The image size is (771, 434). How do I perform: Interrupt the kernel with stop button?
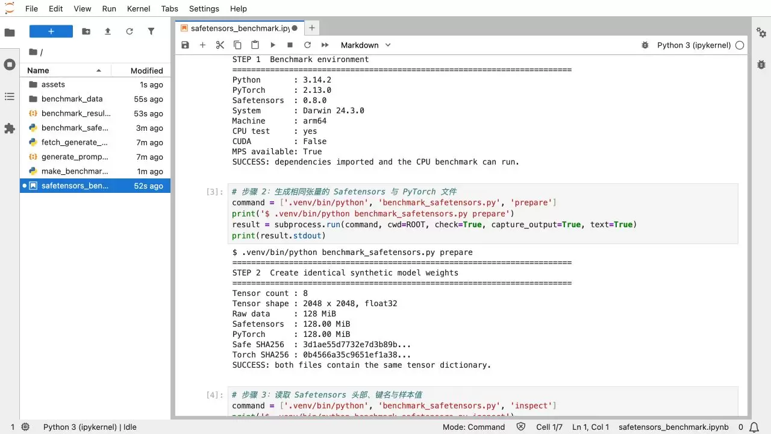290,45
